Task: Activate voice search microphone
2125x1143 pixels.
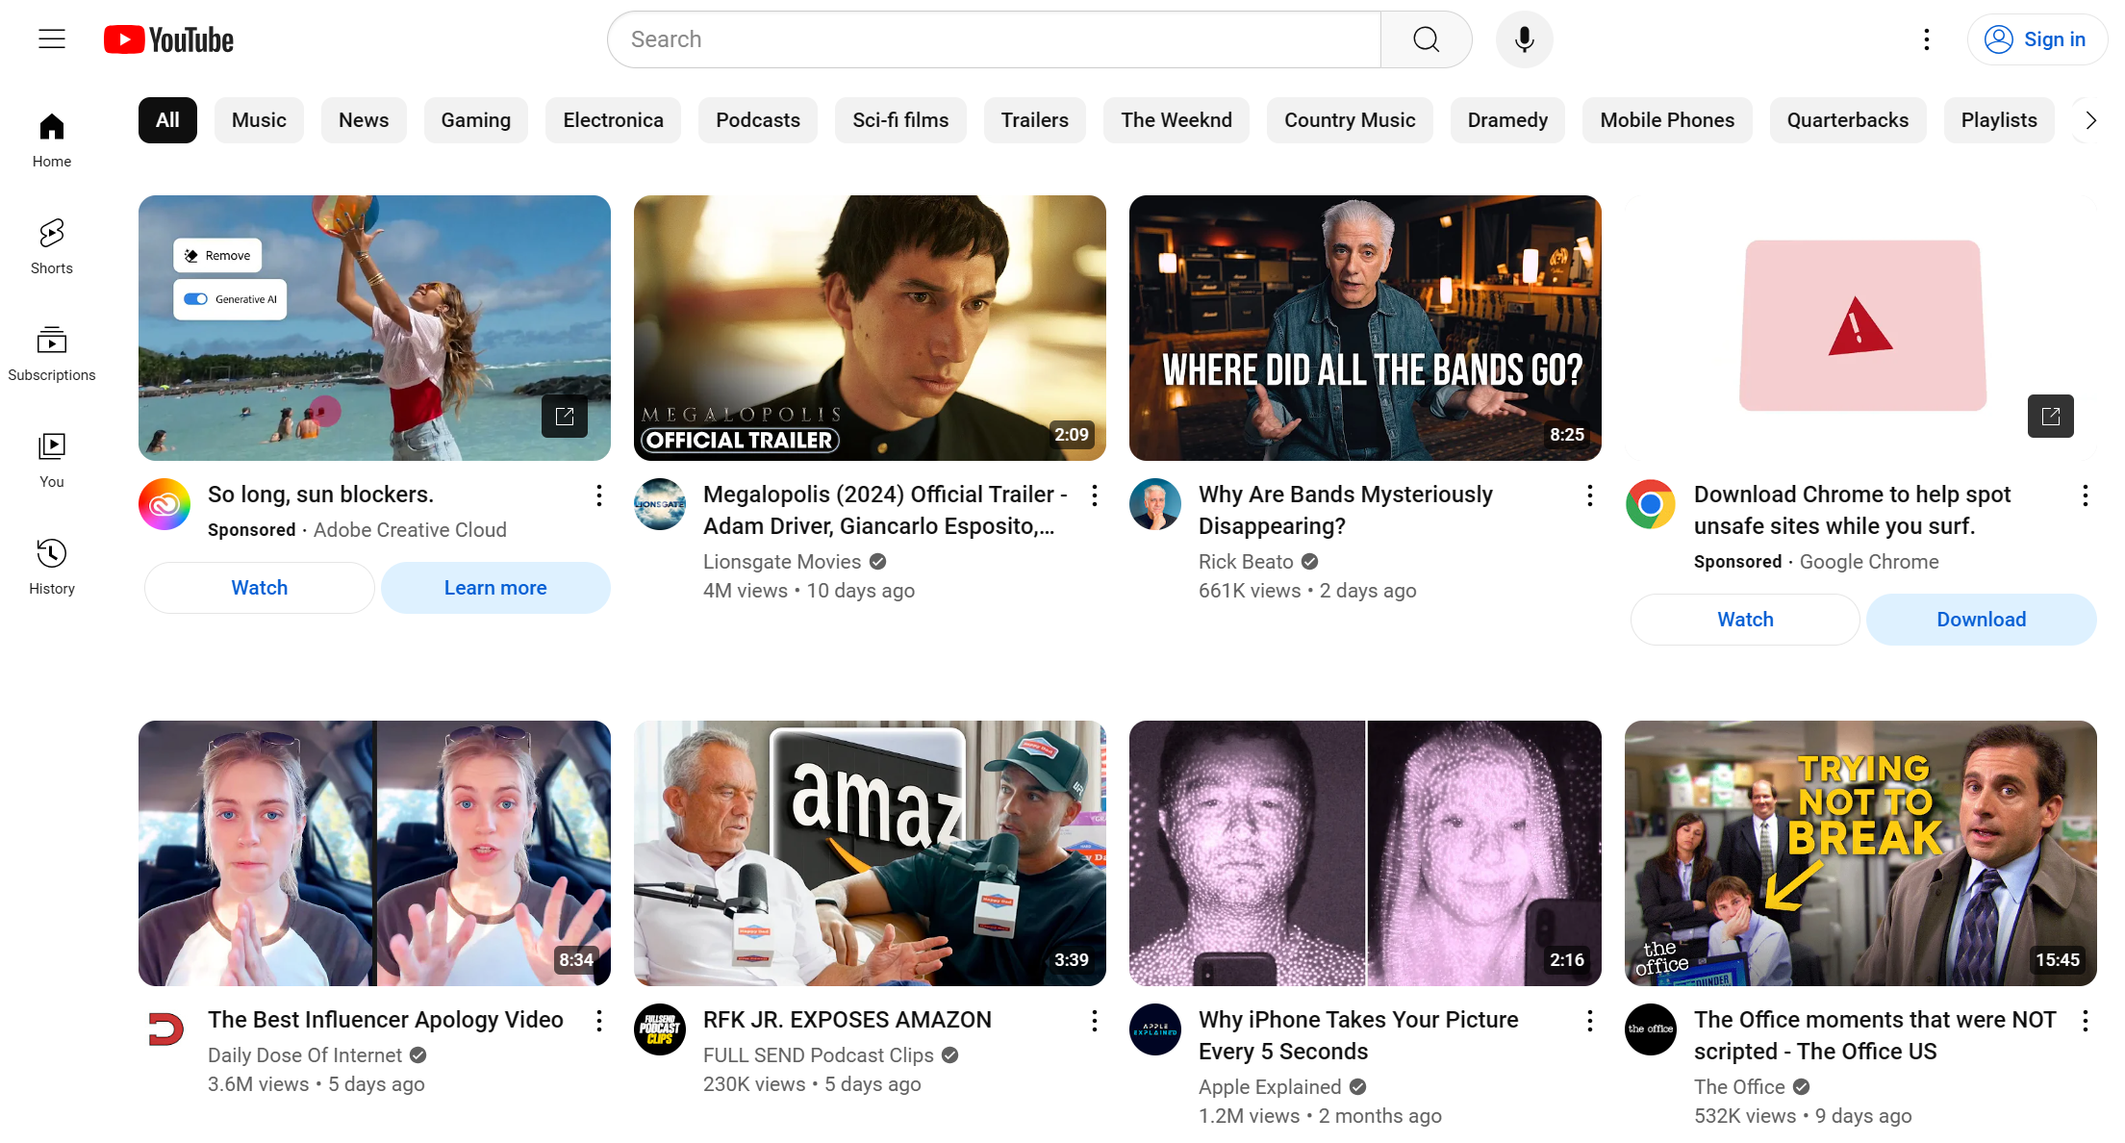Action: tap(1524, 39)
